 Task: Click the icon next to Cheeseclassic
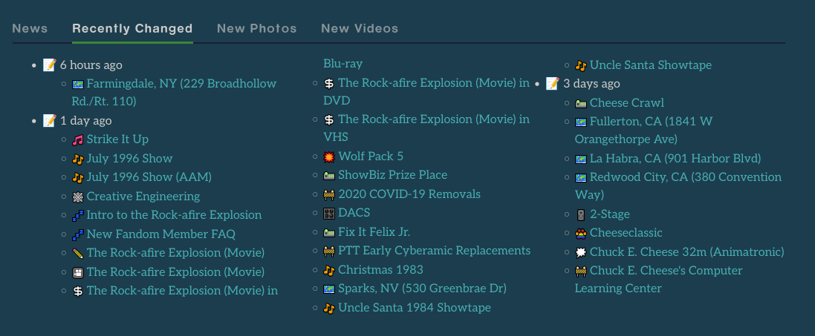581,233
